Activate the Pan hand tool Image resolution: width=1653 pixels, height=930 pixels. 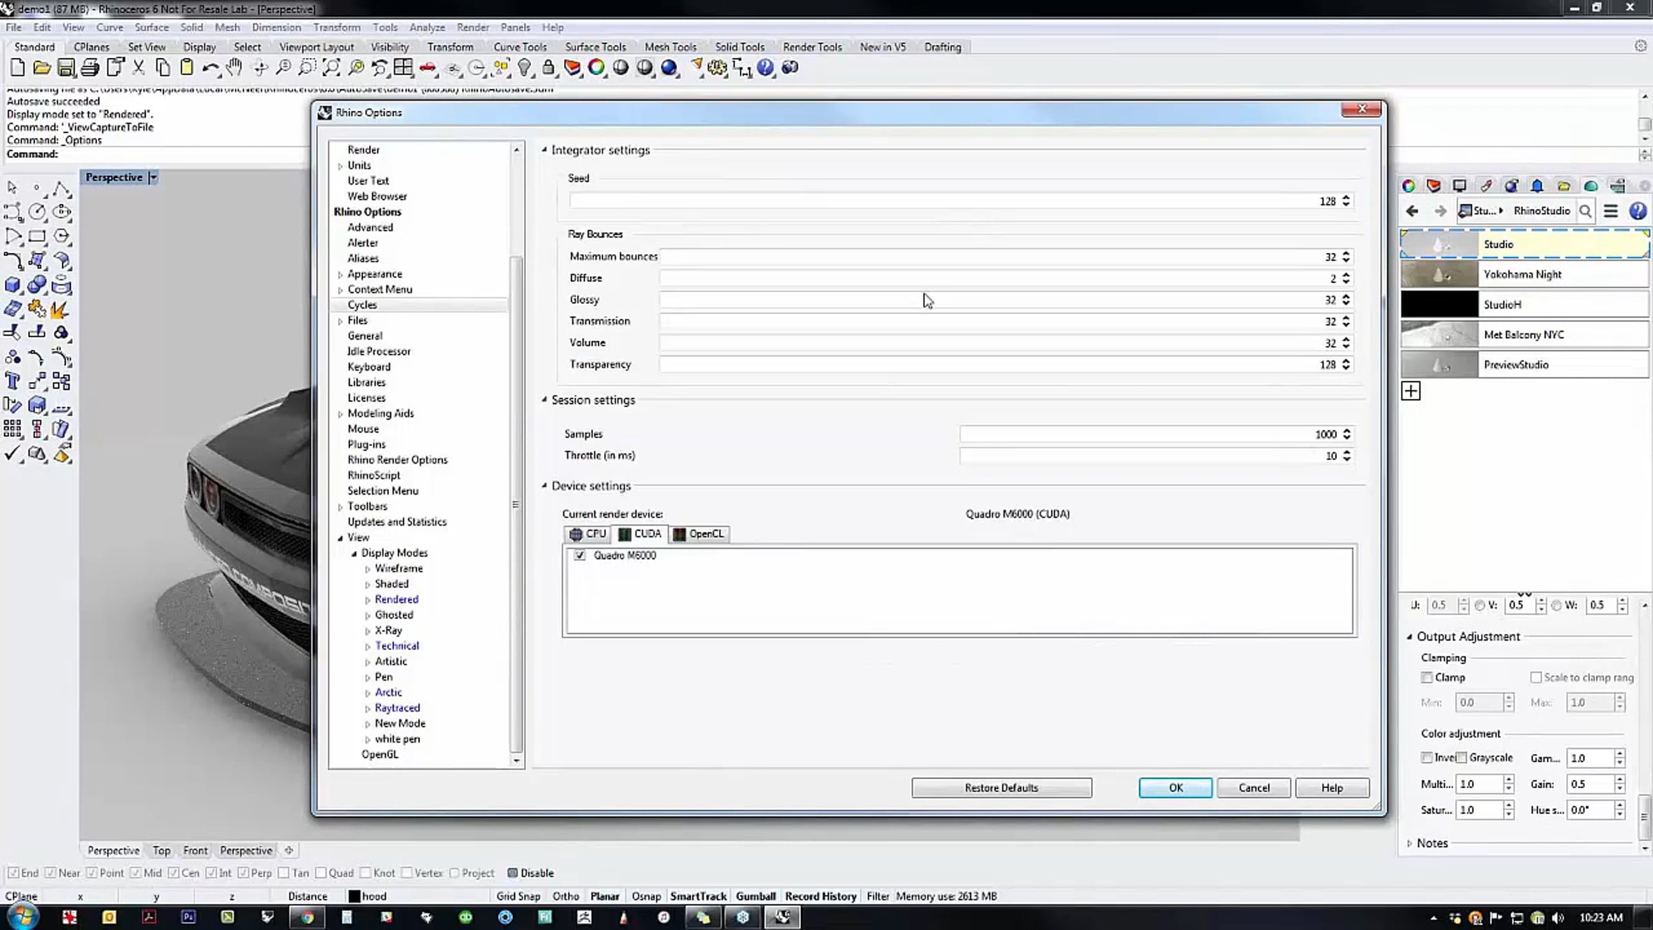coord(234,68)
